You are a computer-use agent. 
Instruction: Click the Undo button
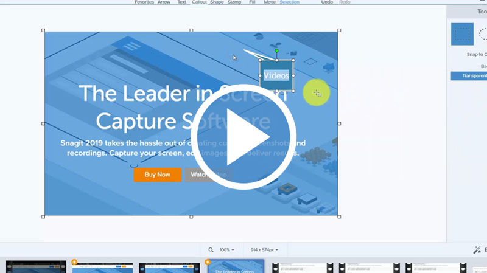pyautogui.click(x=327, y=2)
